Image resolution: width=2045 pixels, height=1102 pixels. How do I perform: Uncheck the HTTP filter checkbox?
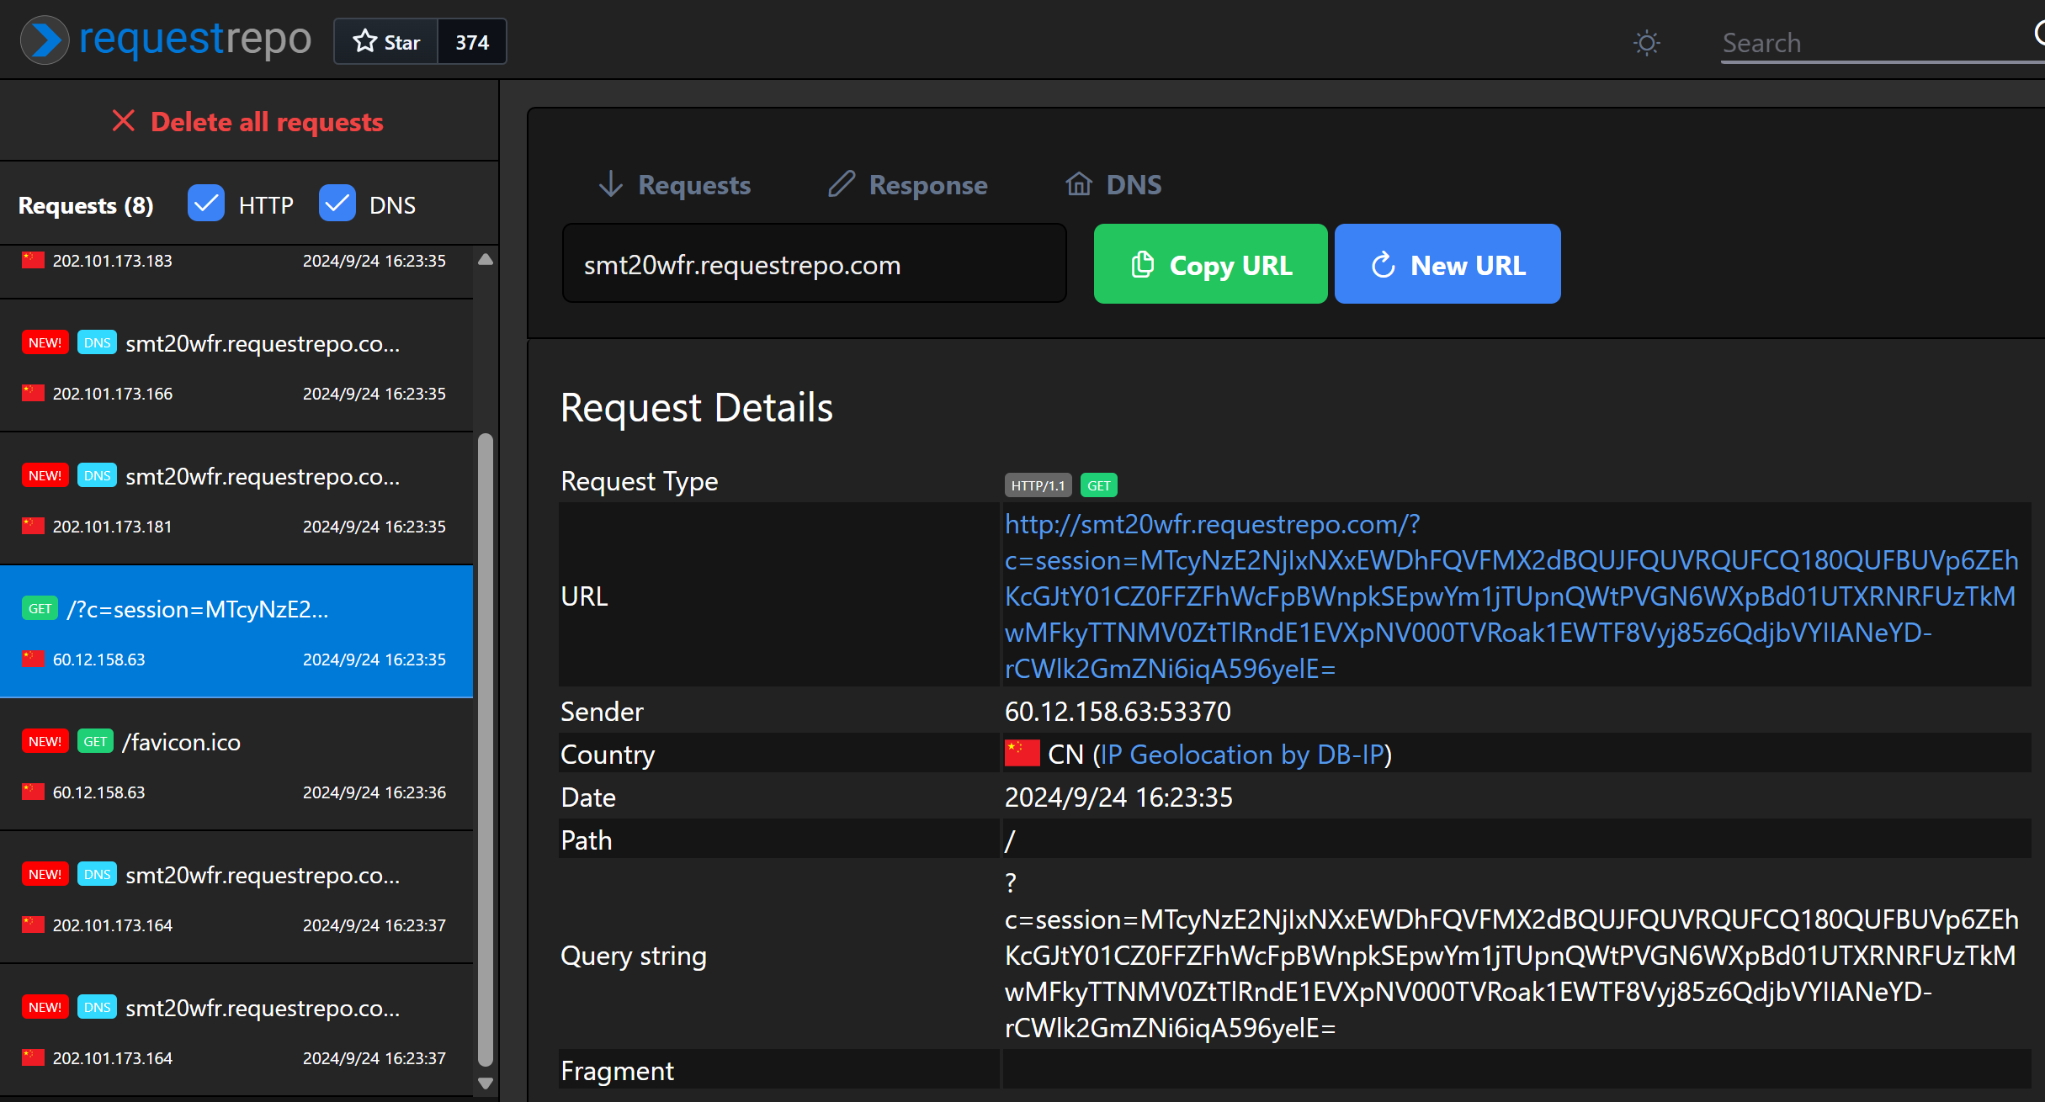tap(206, 204)
